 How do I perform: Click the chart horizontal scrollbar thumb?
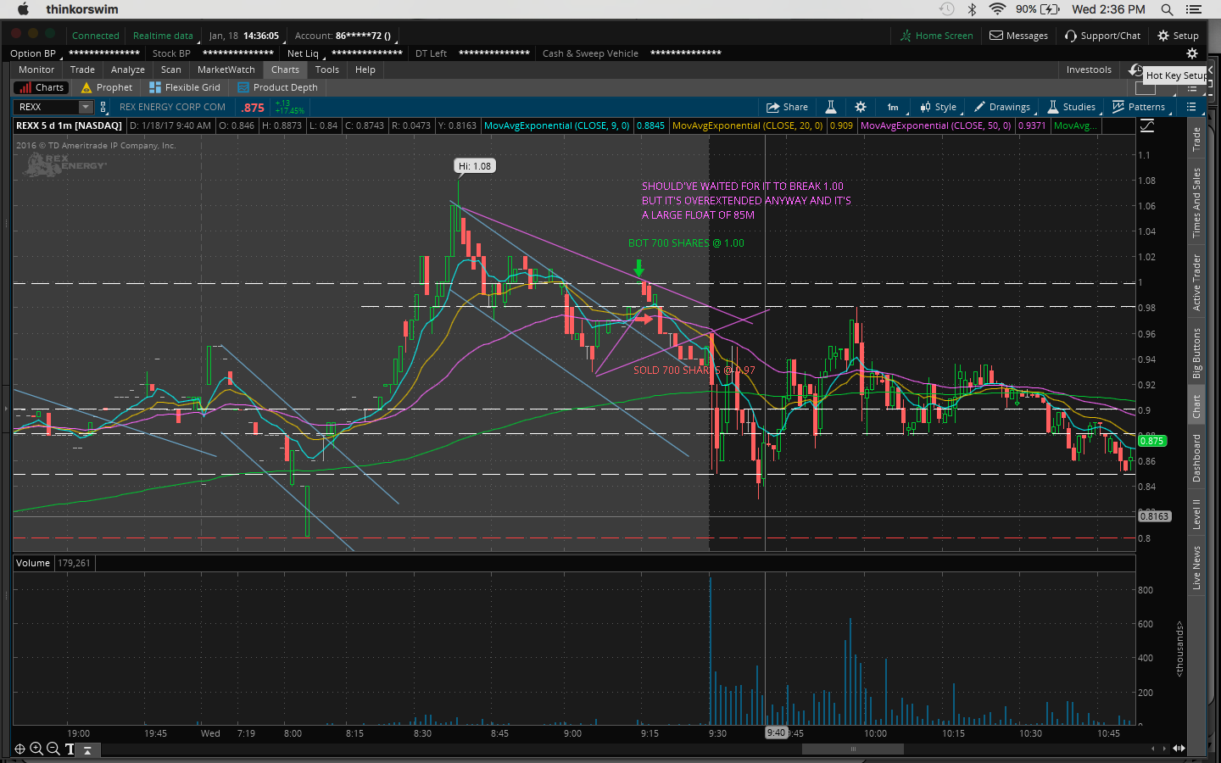point(852,749)
